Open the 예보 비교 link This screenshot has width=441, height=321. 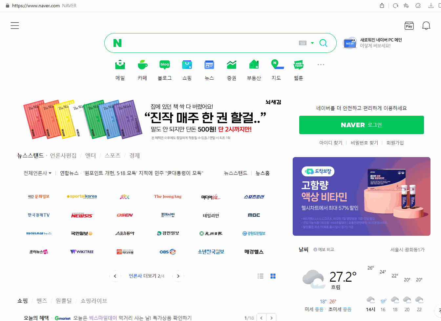[x=324, y=250]
